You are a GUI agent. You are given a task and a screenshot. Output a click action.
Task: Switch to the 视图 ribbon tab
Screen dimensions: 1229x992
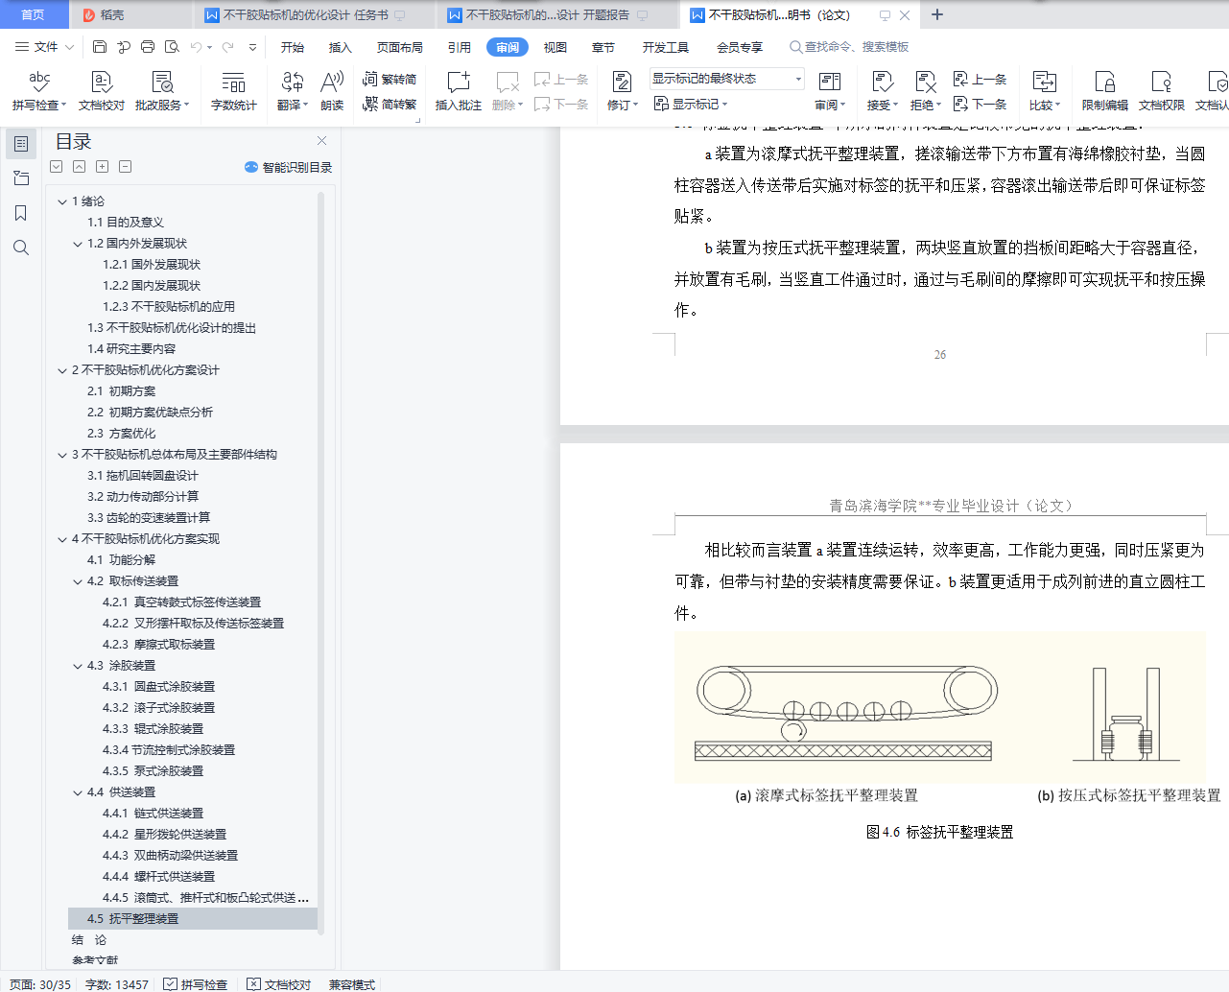555,47
